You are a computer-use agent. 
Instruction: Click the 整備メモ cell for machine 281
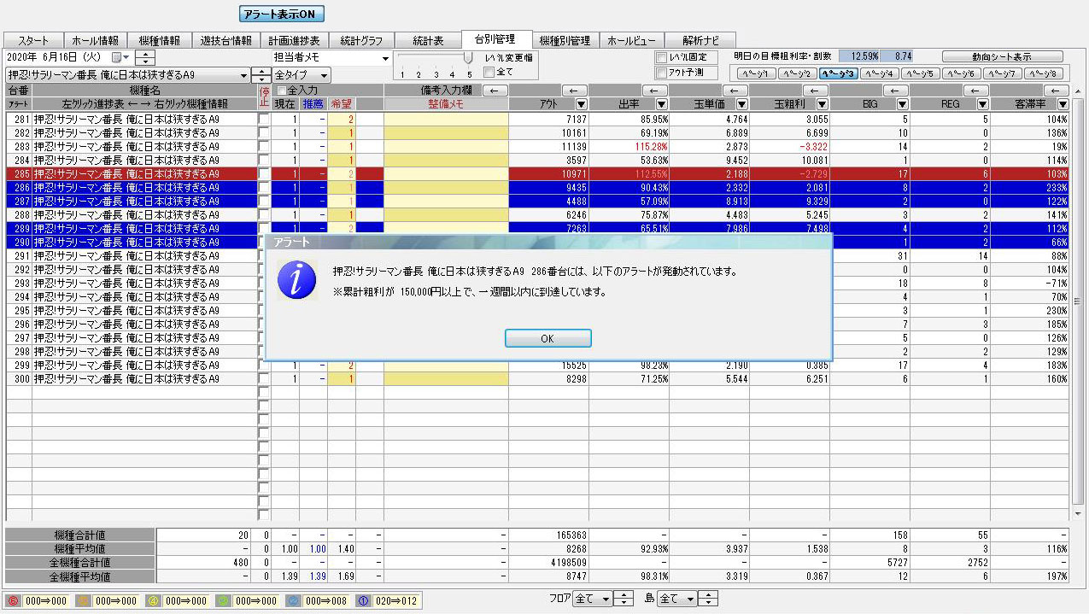pos(446,119)
